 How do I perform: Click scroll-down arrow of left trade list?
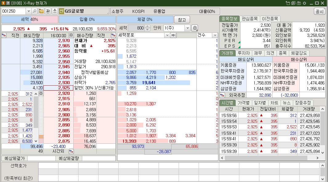[36, 141]
